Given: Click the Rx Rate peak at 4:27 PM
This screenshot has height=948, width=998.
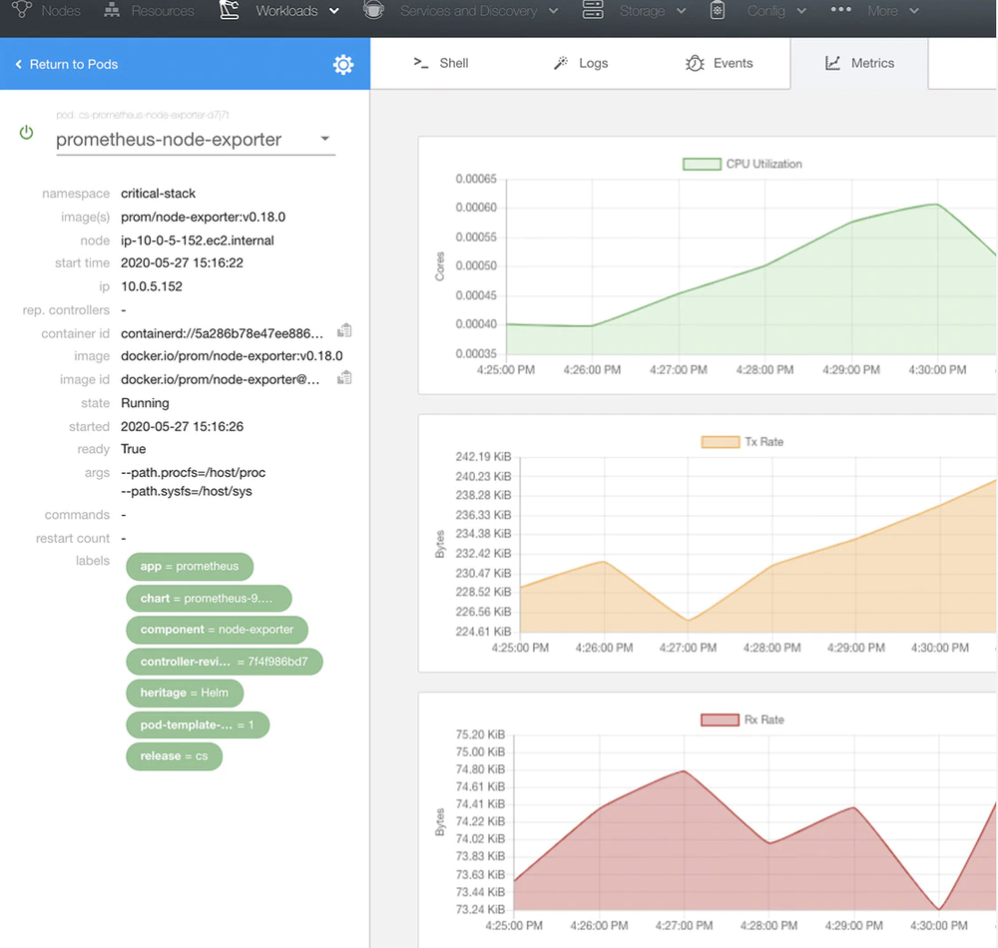Looking at the screenshot, I should click(x=684, y=771).
